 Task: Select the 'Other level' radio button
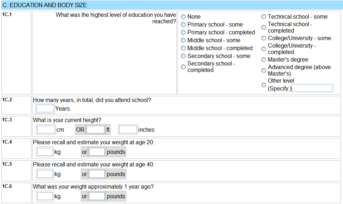click(x=264, y=85)
